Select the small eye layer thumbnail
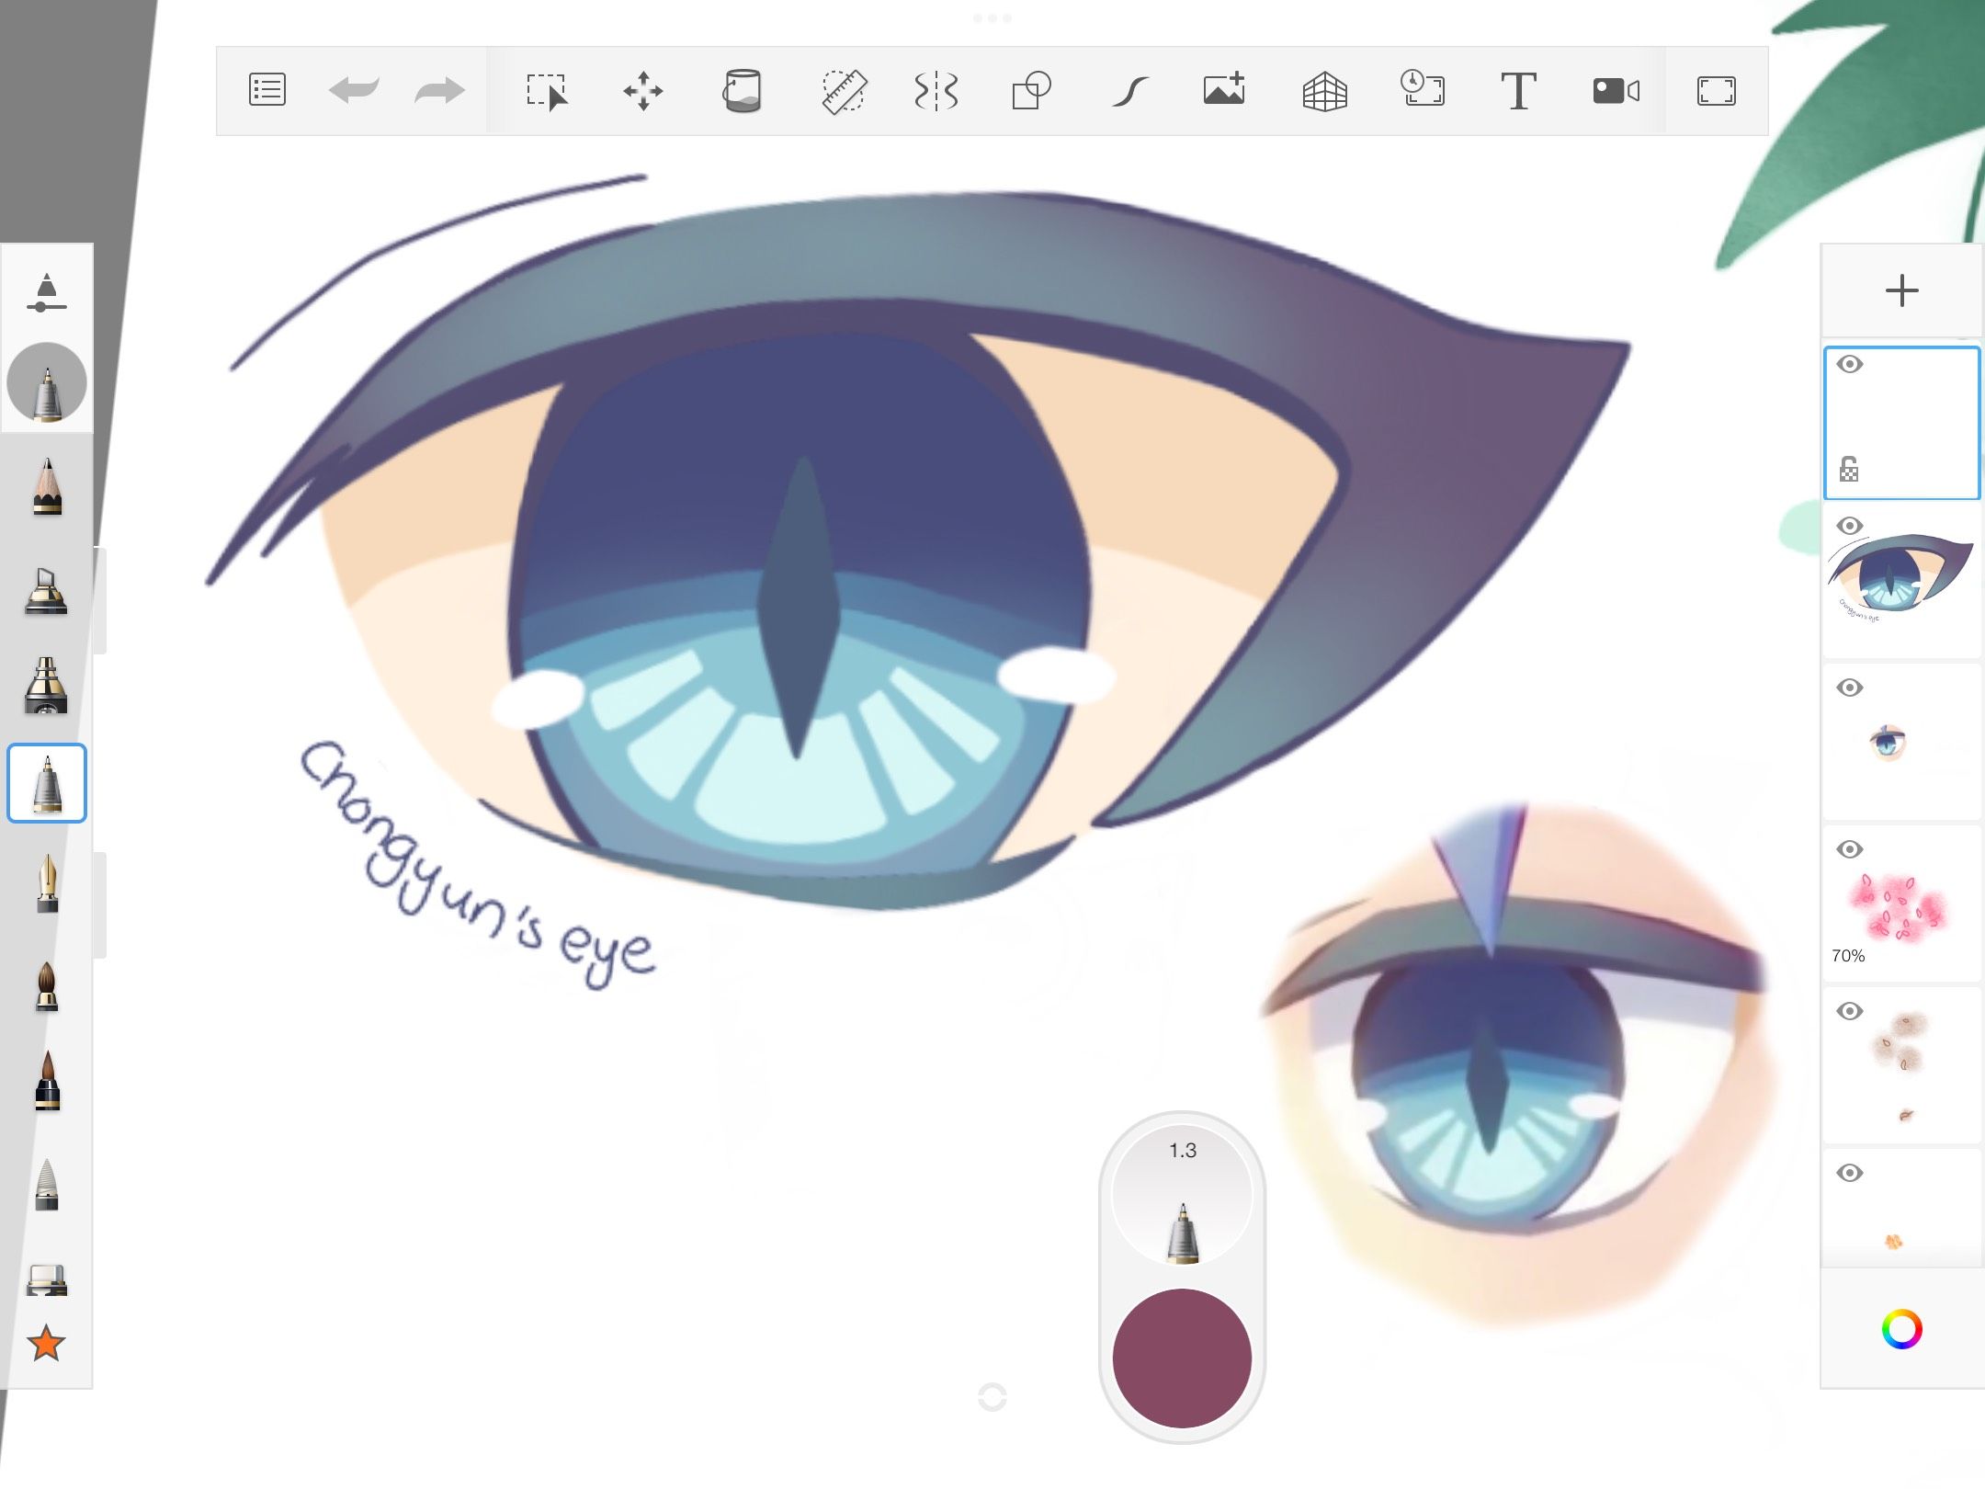The image size is (1985, 1489). [x=1901, y=743]
